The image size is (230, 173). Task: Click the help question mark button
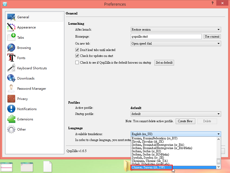[x=213, y=3]
